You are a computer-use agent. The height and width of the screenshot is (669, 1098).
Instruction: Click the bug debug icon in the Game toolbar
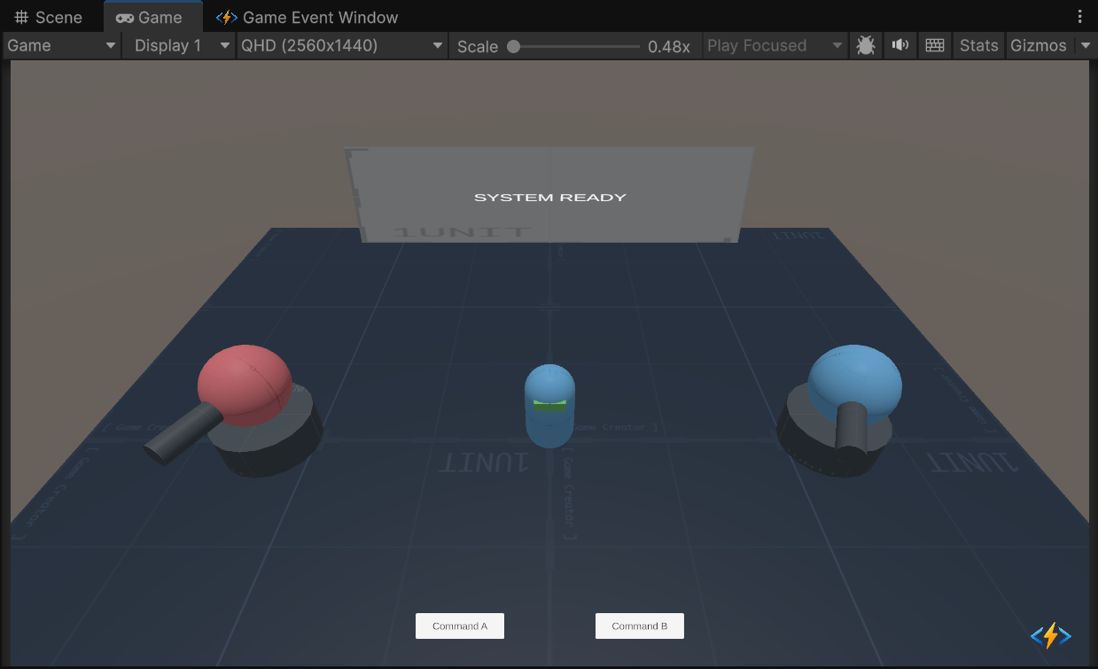click(x=865, y=45)
